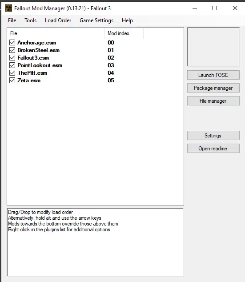245x282 pixels.
Task: Click mod index value 05
Action: click(111, 81)
